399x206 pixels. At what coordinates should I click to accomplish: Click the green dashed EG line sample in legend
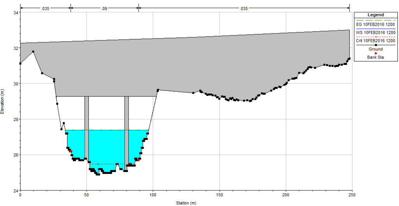pos(376,20)
